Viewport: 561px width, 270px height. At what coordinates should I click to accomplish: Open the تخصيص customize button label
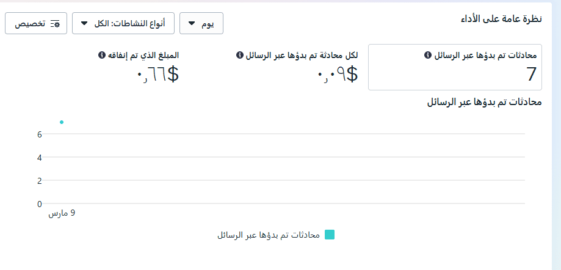pyautogui.click(x=30, y=24)
